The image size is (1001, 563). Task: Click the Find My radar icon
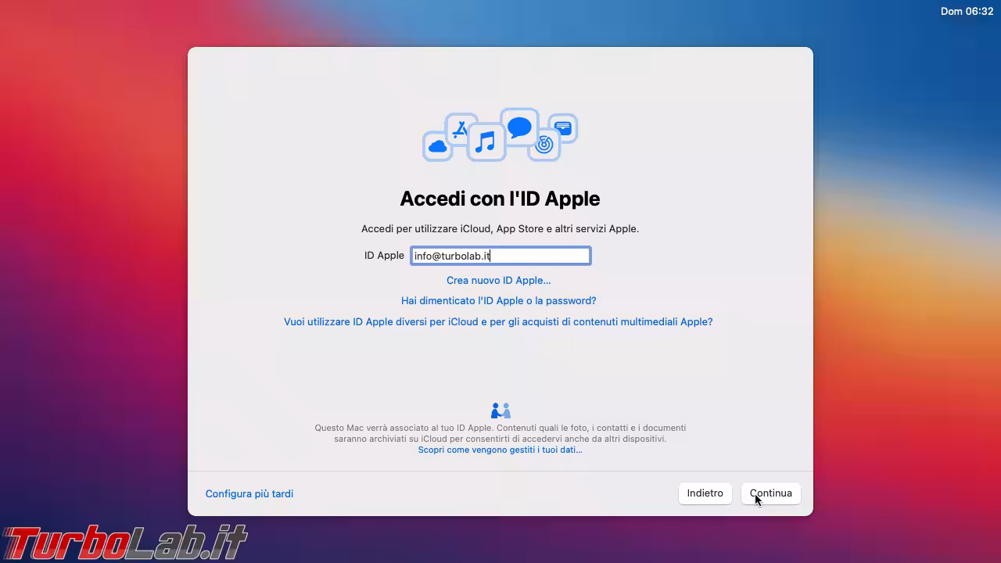coord(544,145)
